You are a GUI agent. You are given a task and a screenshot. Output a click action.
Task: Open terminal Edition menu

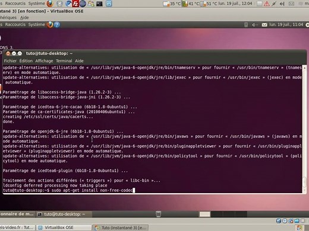point(26,61)
